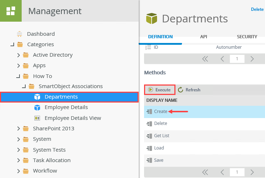Go to first page in properties pager
The width and height of the screenshot is (265, 178).
(205, 59)
